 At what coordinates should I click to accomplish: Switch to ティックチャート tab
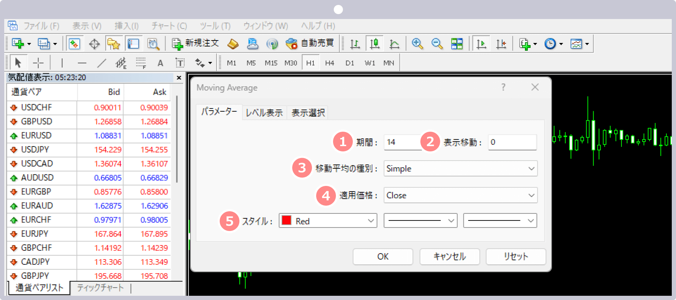tap(100, 288)
